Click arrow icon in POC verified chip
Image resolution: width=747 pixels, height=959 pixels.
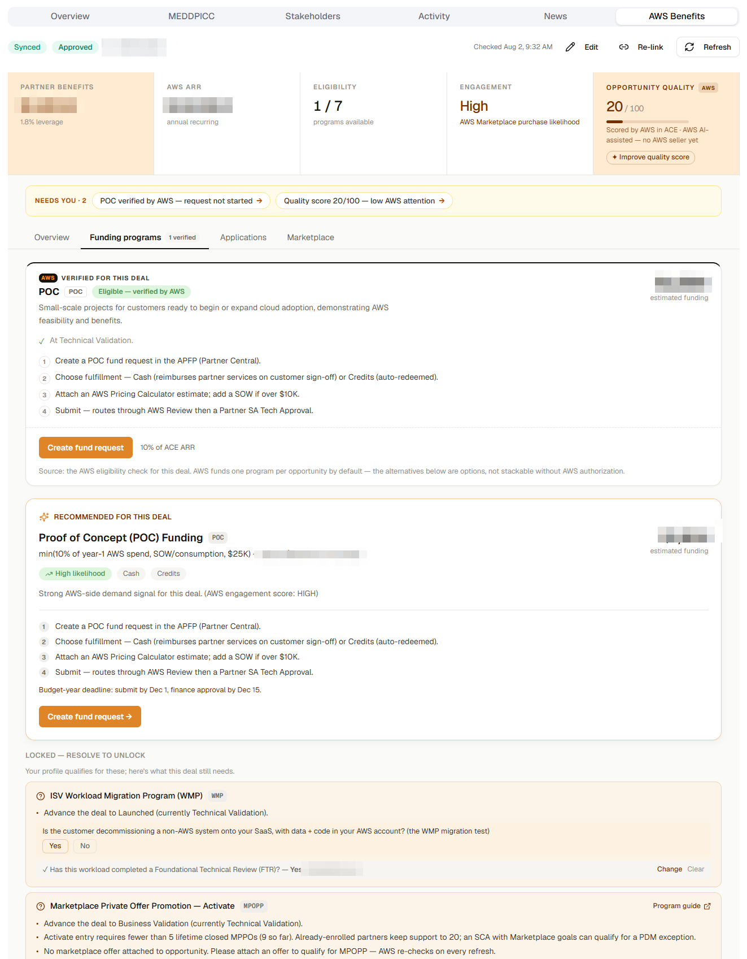tap(260, 201)
